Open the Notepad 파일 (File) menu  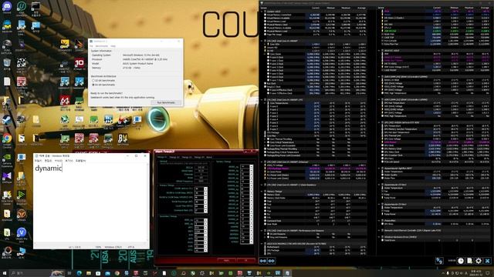[x=38, y=161]
